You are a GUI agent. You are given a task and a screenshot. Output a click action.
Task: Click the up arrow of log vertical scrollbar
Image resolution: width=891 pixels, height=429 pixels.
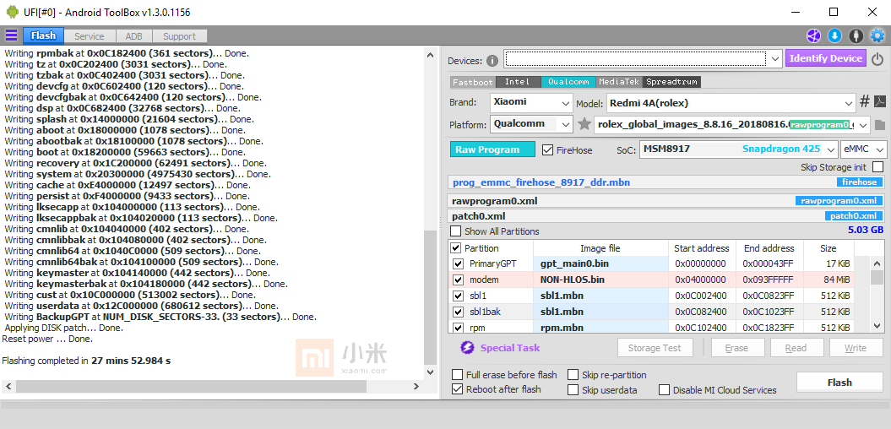coord(431,55)
